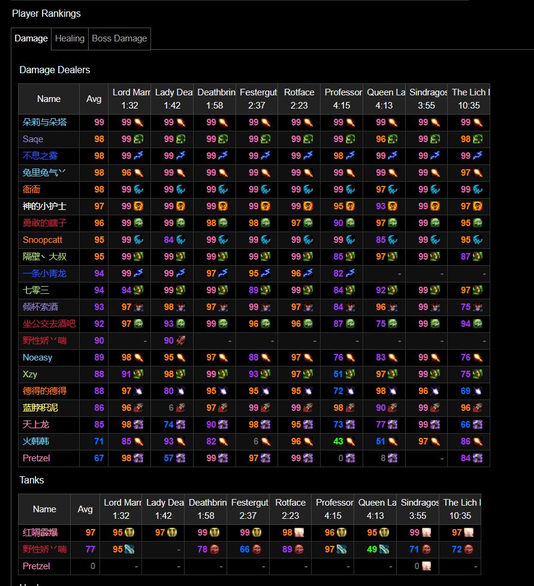
Task: Click spec icon in 神的小护士's Queen Lana'thel cell
Action: pyautogui.click(x=393, y=206)
